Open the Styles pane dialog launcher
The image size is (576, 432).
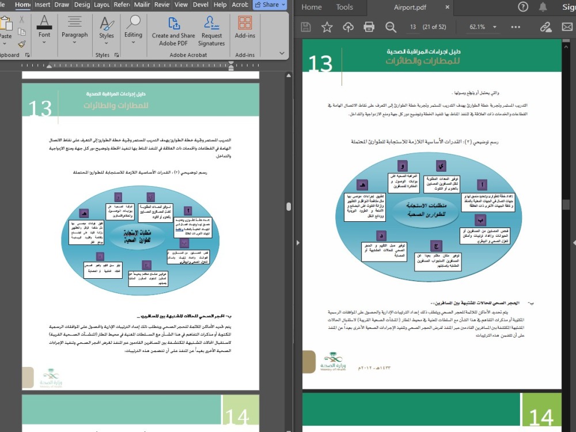point(116,55)
